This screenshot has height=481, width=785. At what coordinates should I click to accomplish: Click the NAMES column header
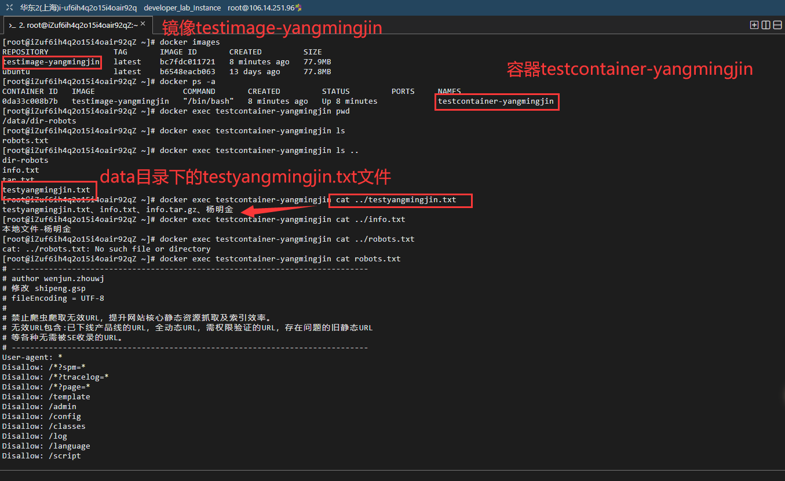(450, 92)
